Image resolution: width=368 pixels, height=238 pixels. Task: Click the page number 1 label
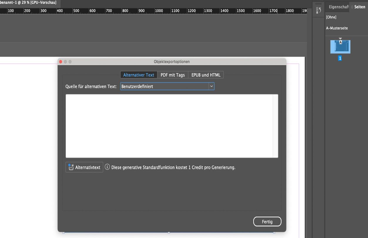(340, 58)
